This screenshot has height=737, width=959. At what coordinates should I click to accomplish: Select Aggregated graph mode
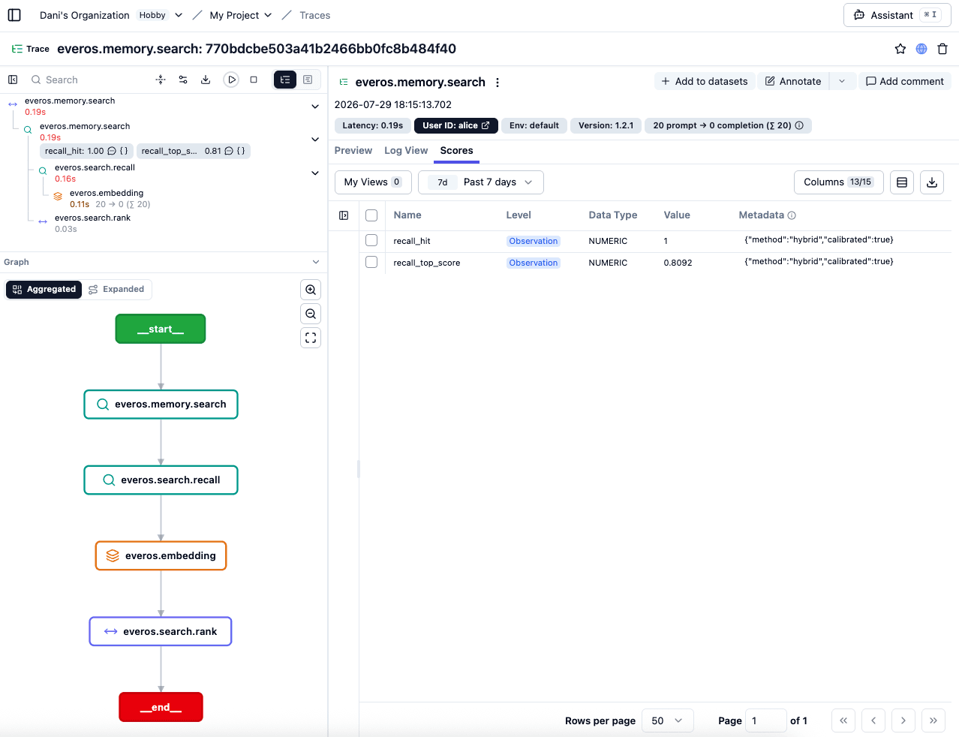pyautogui.click(x=44, y=289)
